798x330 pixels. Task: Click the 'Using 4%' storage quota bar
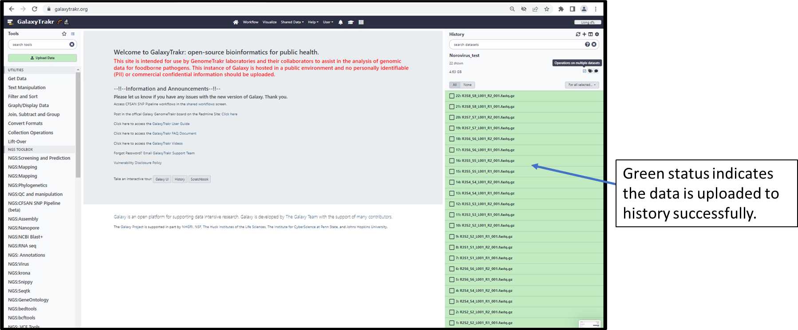[588, 22]
